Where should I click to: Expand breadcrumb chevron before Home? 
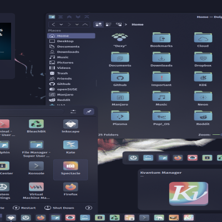[x=126, y=24]
